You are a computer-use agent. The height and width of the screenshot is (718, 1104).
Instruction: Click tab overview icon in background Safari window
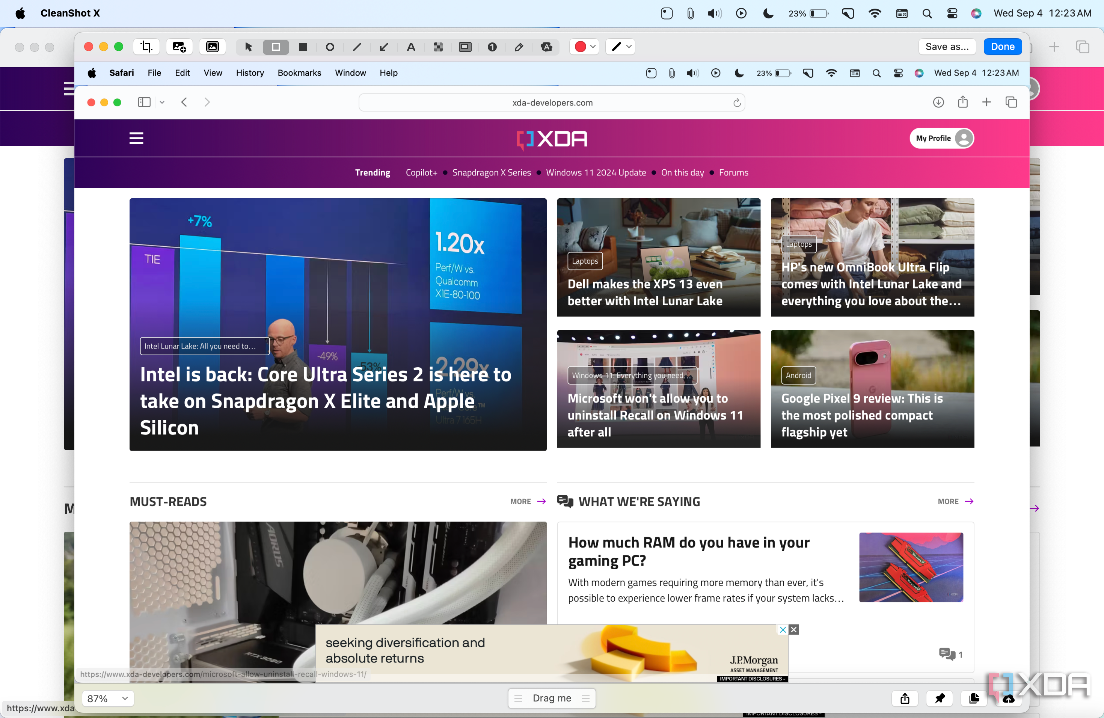[x=1083, y=47]
